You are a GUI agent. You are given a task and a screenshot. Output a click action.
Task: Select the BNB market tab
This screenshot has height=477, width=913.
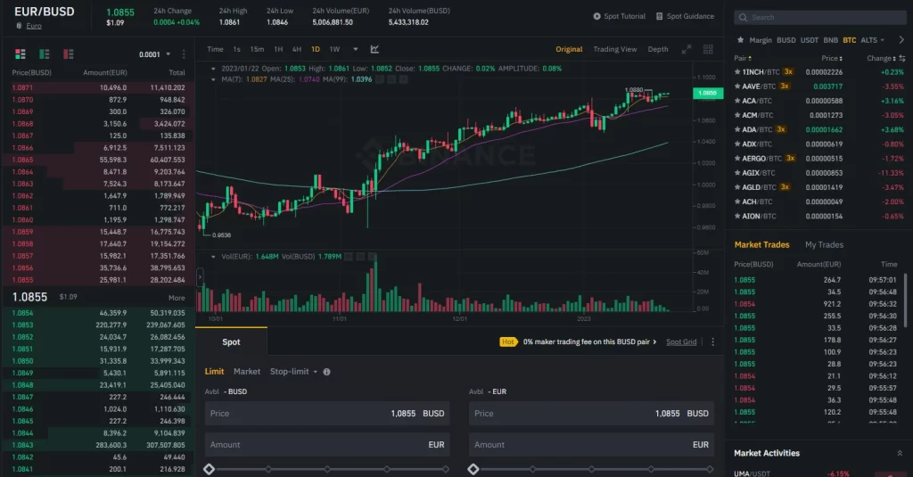831,40
